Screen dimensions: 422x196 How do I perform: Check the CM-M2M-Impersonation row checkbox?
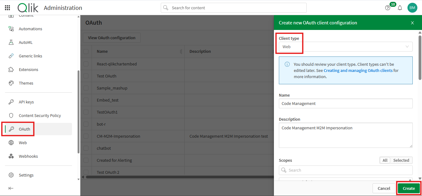coord(86,136)
